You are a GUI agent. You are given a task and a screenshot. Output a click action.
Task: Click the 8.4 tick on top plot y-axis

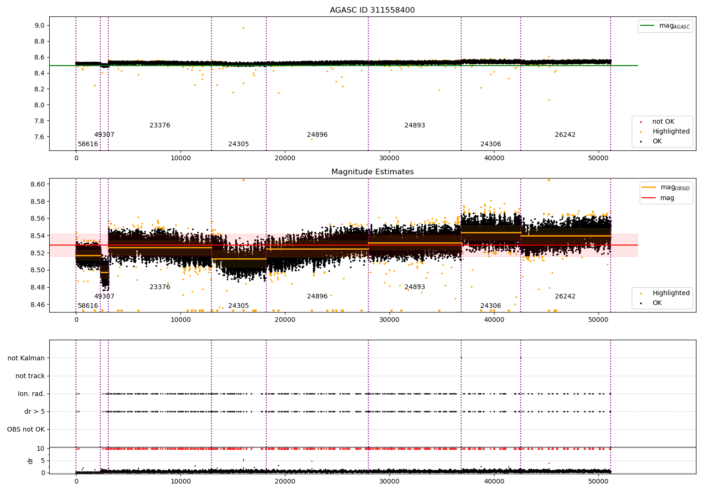click(x=40, y=74)
